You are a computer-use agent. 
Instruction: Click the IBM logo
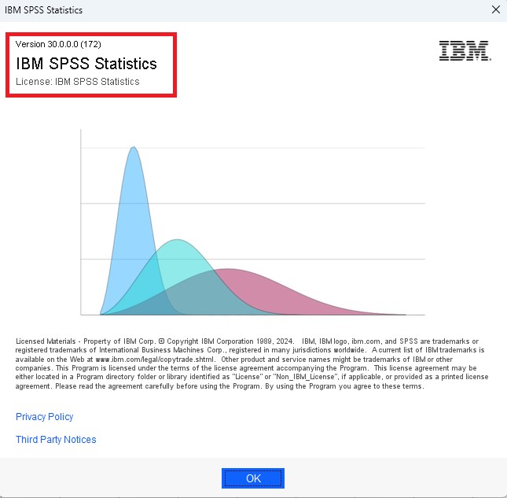(465, 50)
